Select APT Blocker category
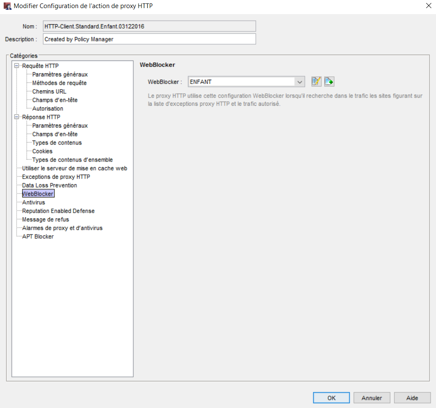436x408 pixels. tap(38, 236)
